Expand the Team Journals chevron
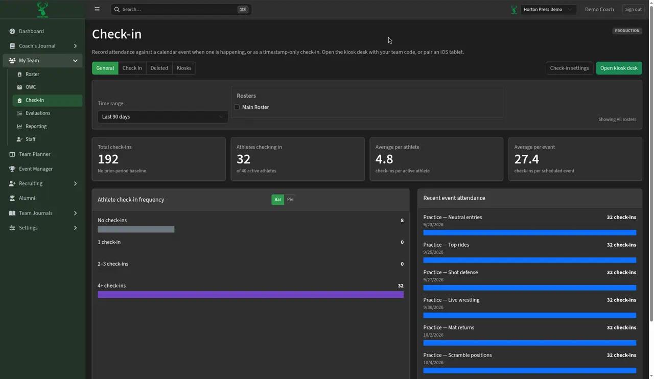 (75, 213)
